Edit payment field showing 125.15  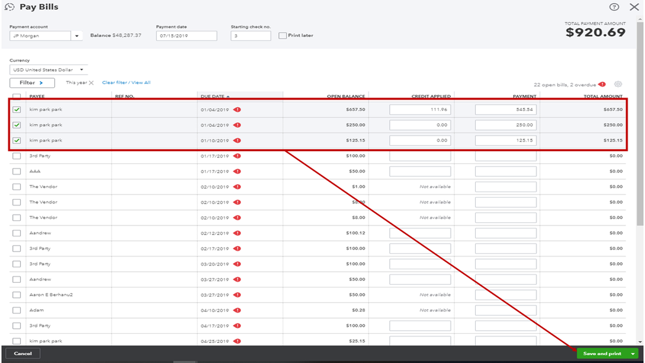(x=506, y=140)
